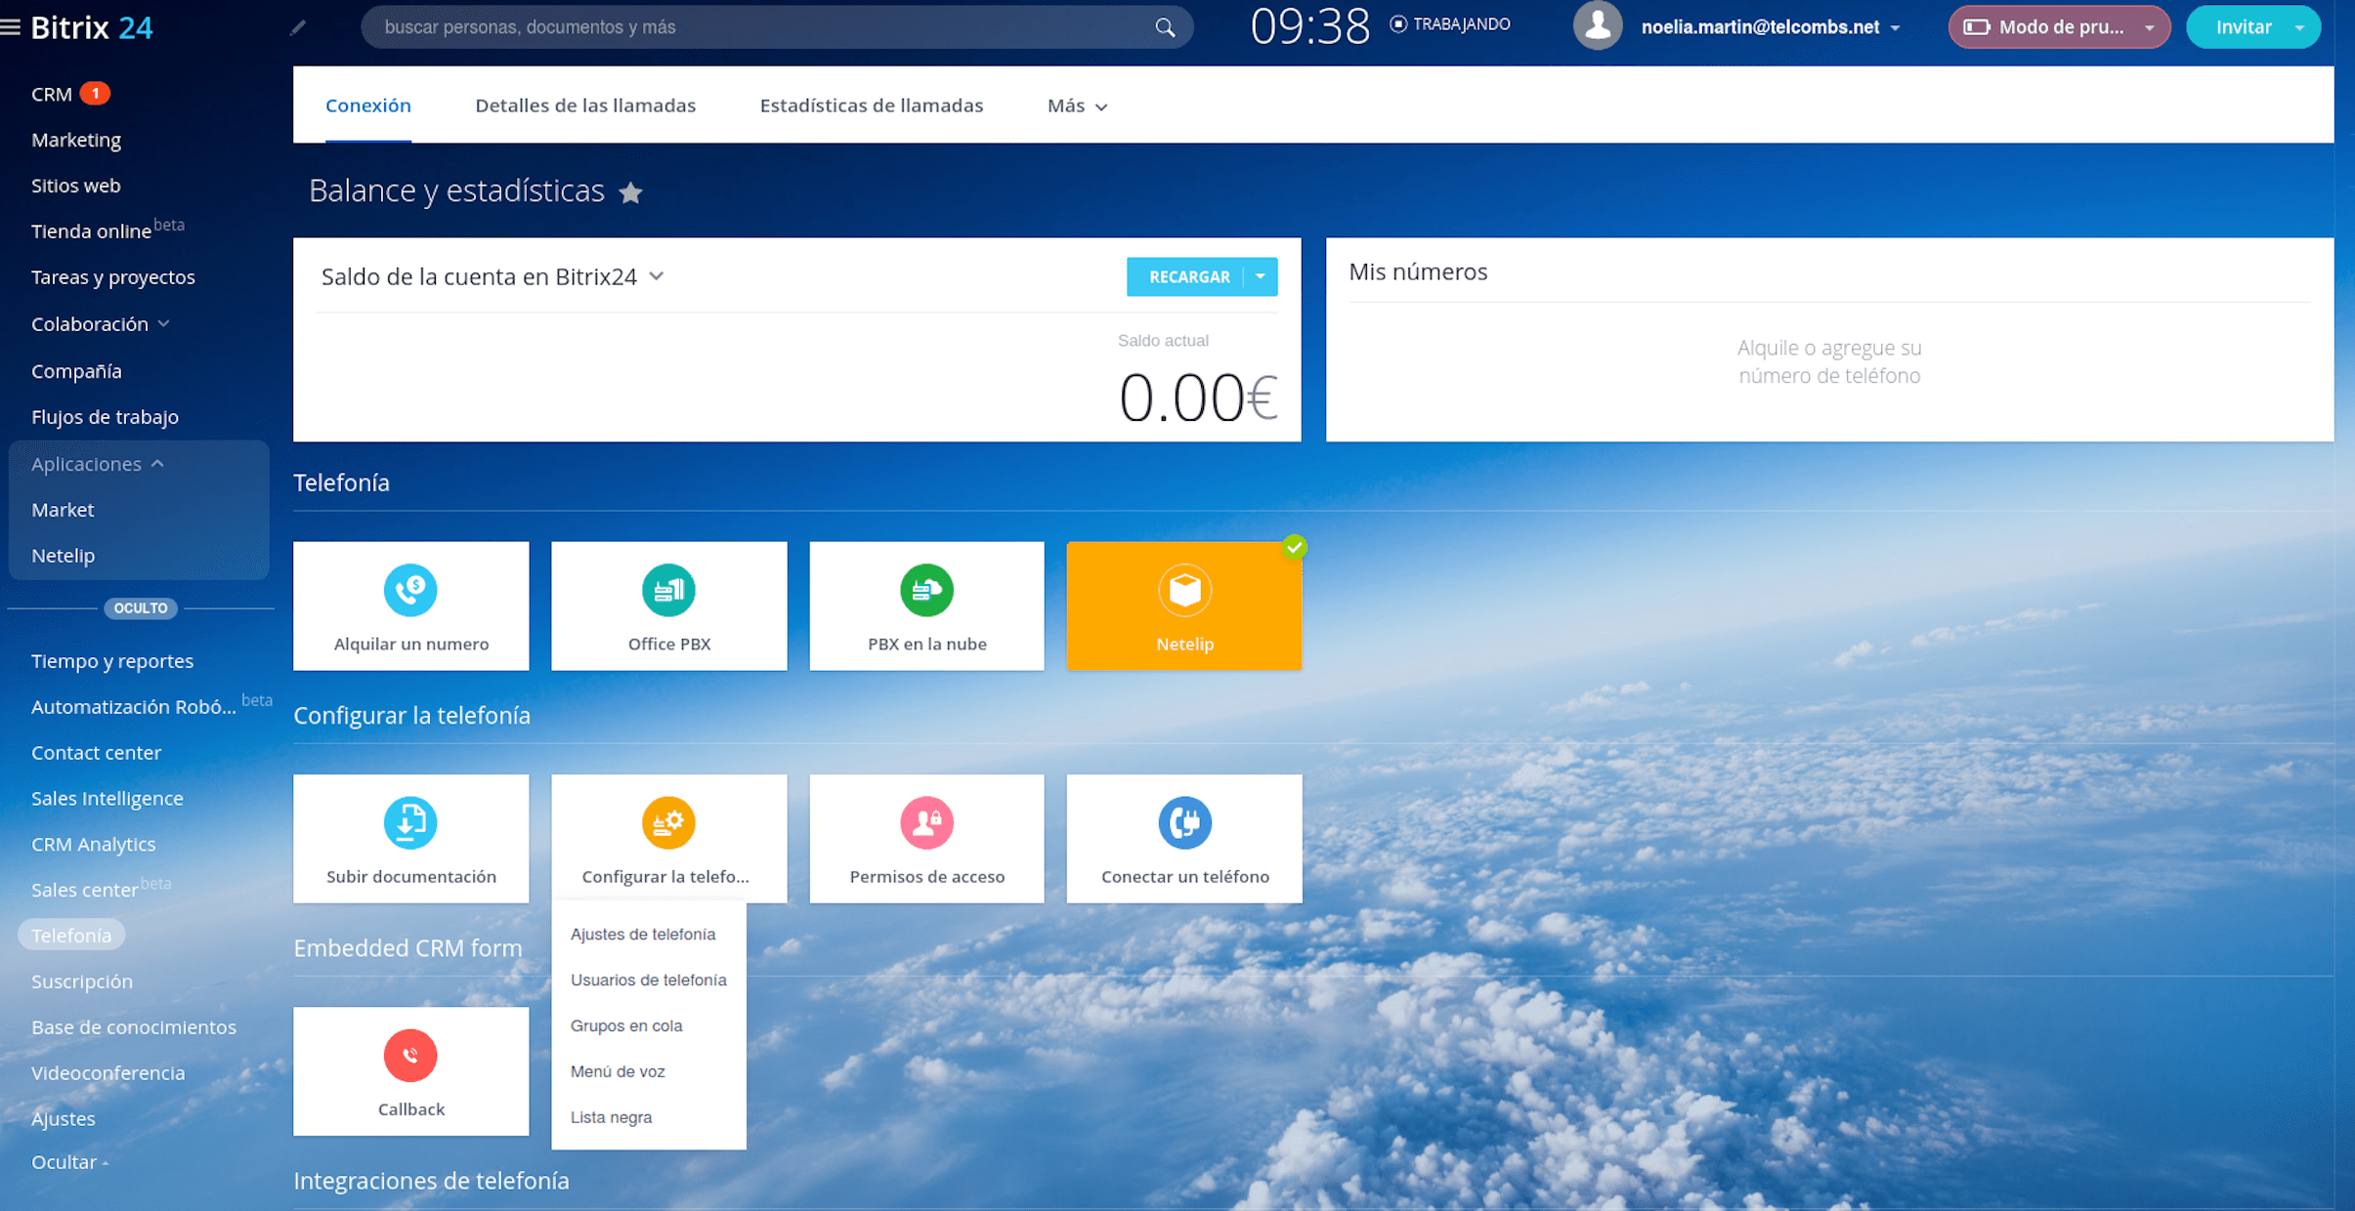Image resolution: width=2355 pixels, height=1211 pixels.
Task: Open Sales Intelligence in the sidebar
Action: [x=107, y=799]
